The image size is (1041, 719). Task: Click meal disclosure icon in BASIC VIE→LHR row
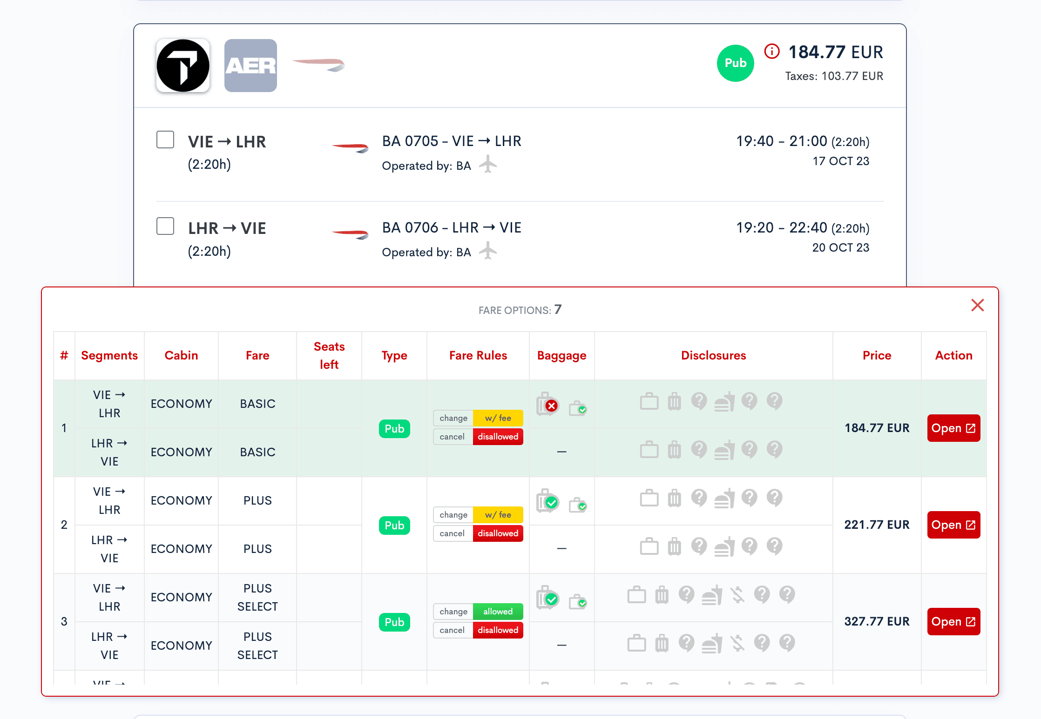click(x=724, y=401)
